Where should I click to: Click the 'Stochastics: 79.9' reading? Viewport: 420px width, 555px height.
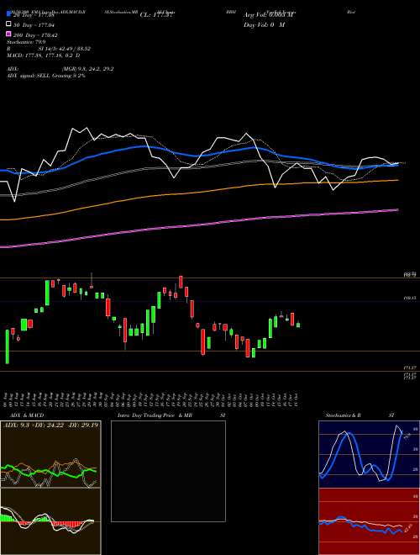pyautogui.click(x=26, y=42)
